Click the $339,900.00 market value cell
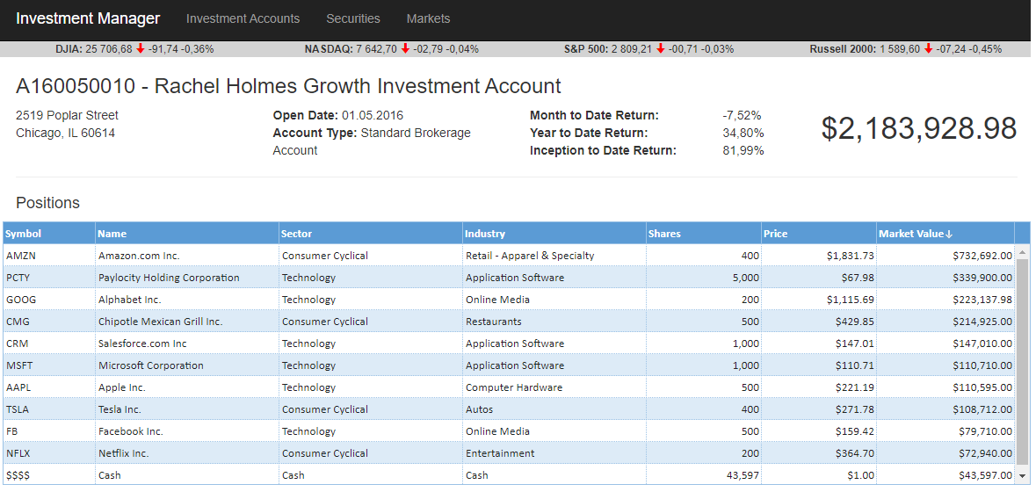The height and width of the screenshot is (499, 1036). [x=945, y=278]
